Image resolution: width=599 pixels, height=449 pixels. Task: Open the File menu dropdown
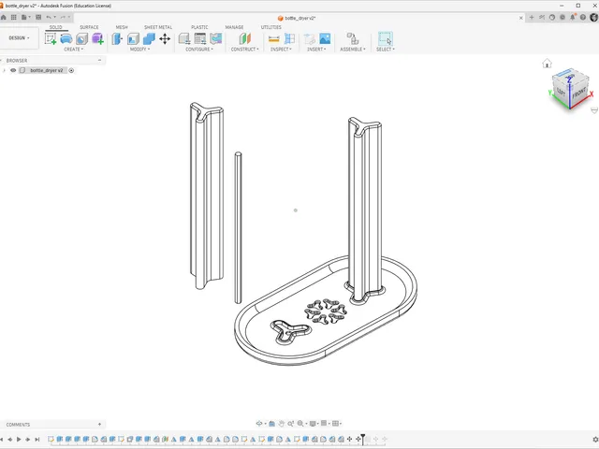click(25, 17)
